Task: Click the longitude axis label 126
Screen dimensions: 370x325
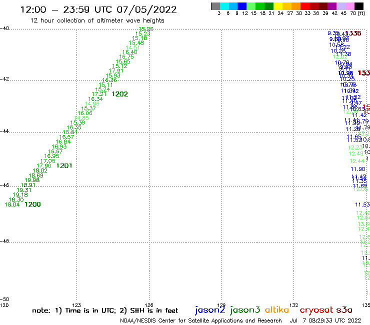Action: point(149,305)
